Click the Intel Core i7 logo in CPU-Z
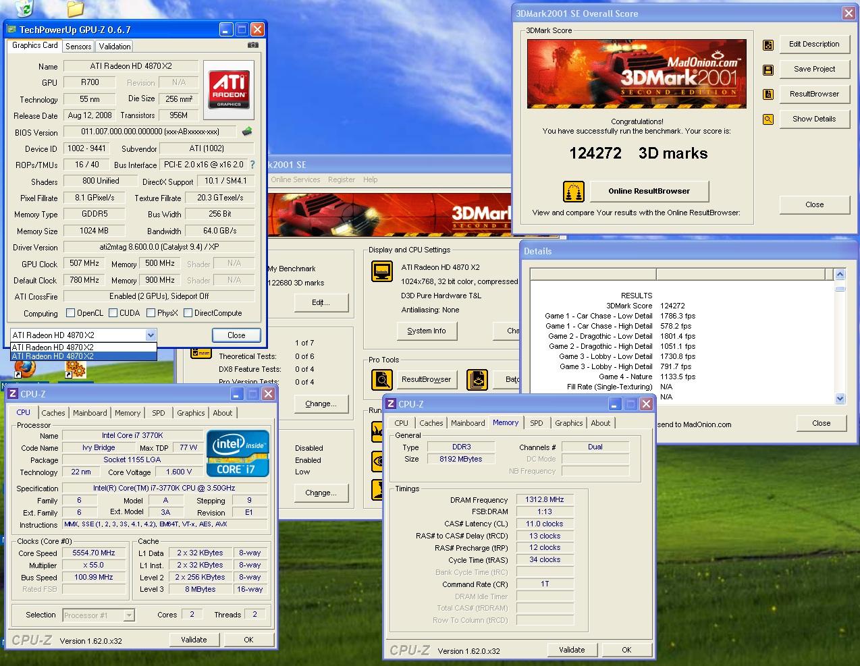Image resolution: width=860 pixels, height=666 pixels. coord(238,453)
